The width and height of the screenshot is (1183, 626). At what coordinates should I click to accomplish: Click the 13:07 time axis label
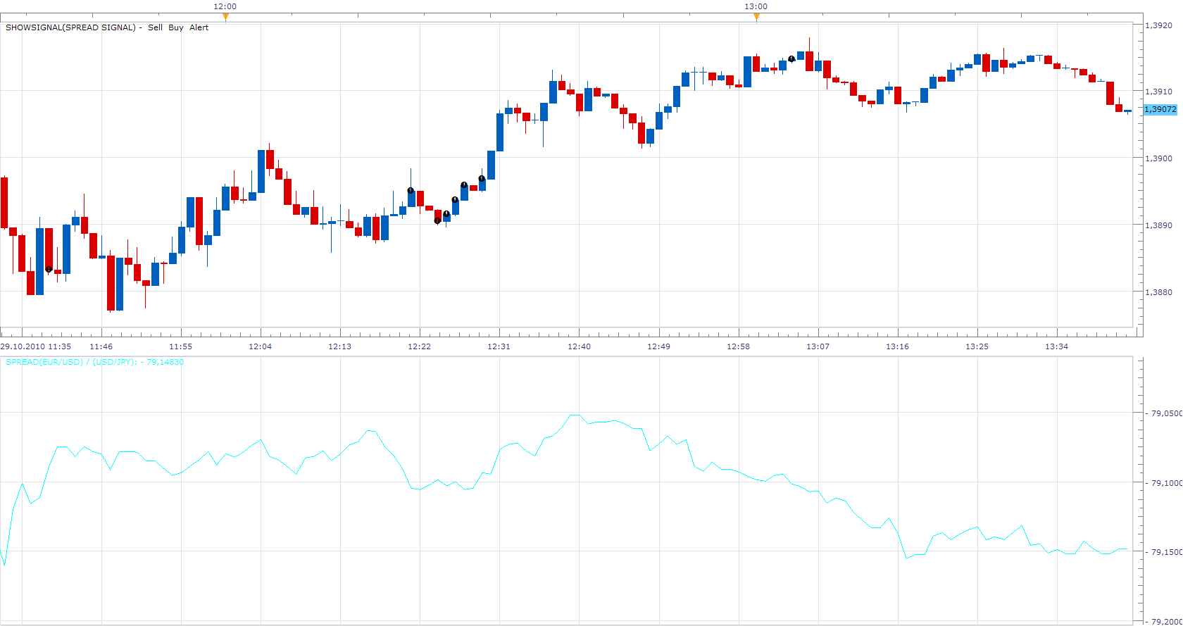[x=818, y=346]
